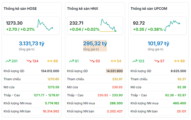Click the red falling-stocks arrow icon in HNX
The image size is (191, 120).
tap(92, 61)
